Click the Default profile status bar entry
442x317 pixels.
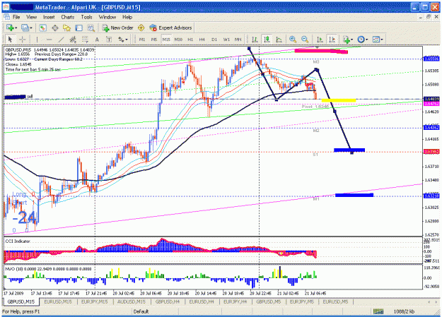point(141,311)
